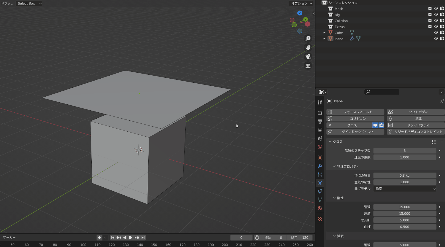The image size is (445, 247).
Task: Add リジッドボディ physics
Action: [416, 125]
